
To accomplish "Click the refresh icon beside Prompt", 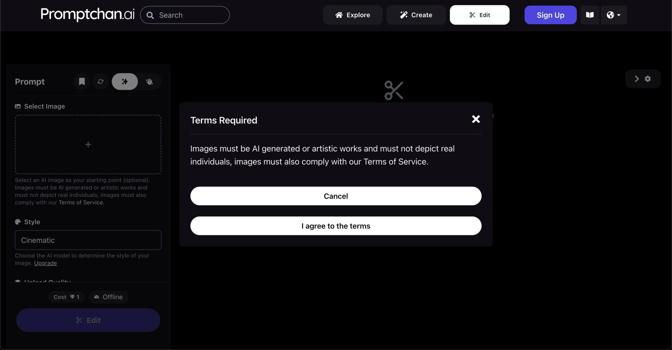I will (100, 82).
